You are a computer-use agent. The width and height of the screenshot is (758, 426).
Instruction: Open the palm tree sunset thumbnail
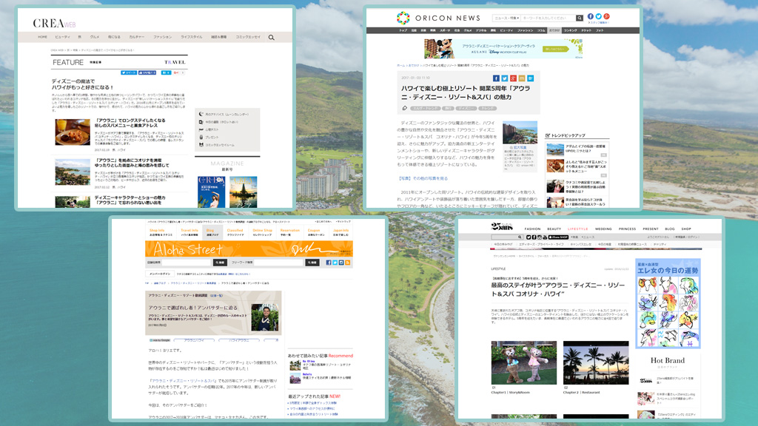(x=596, y=362)
